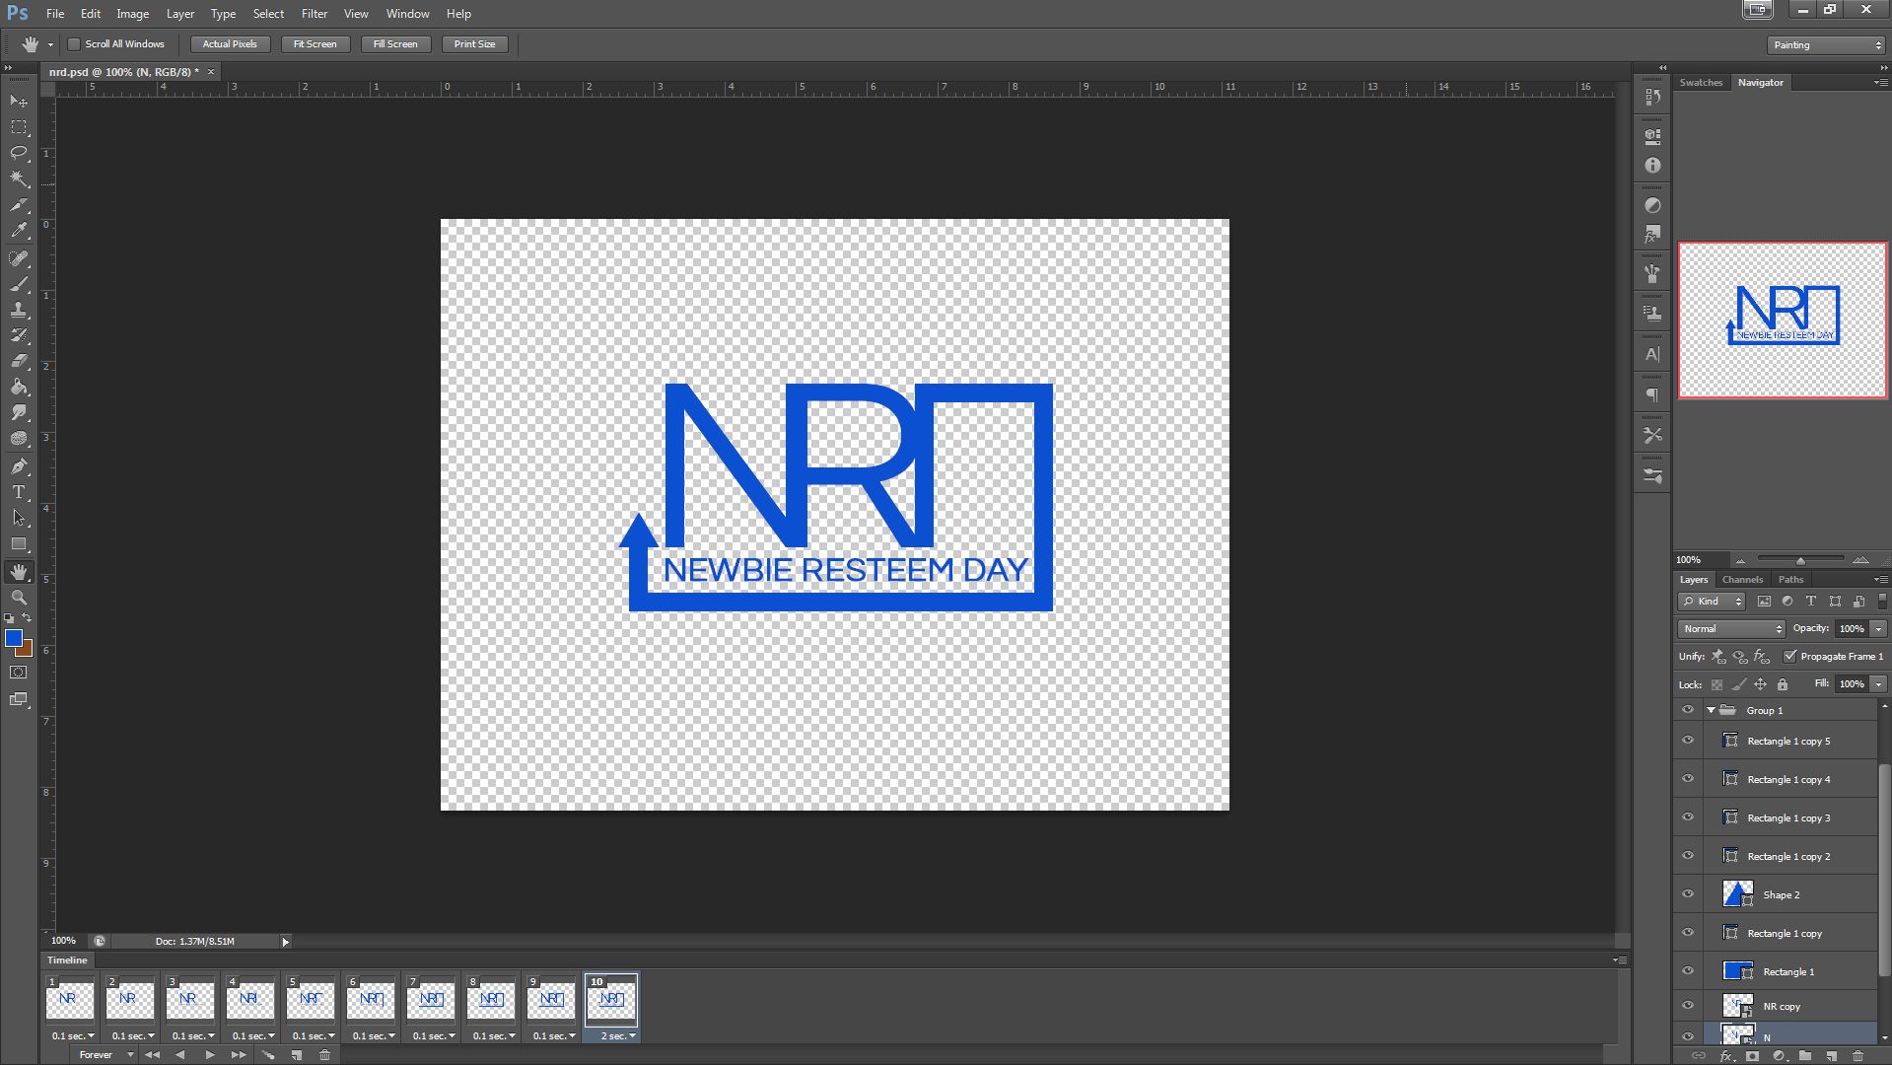Open the Character panel icon

click(1652, 354)
